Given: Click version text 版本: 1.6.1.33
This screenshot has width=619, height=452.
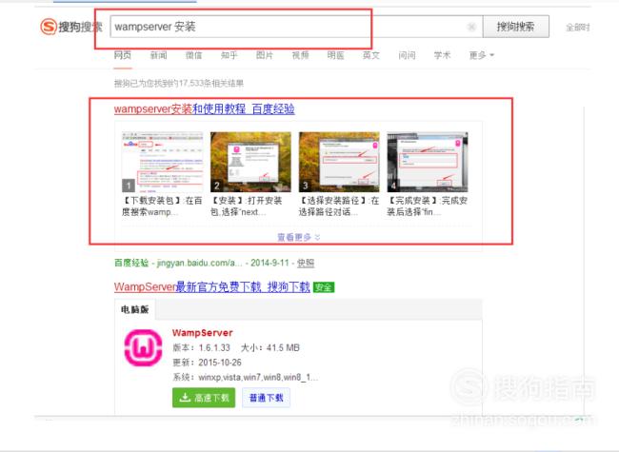Looking at the screenshot, I should 201,348.
